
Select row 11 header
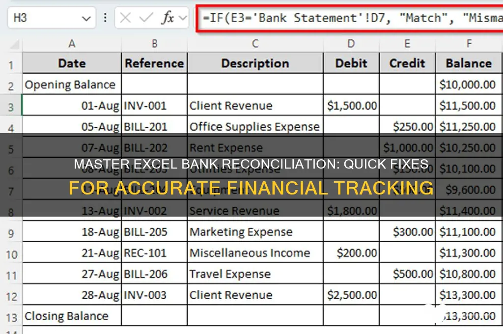pyautogui.click(x=11, y=275)
